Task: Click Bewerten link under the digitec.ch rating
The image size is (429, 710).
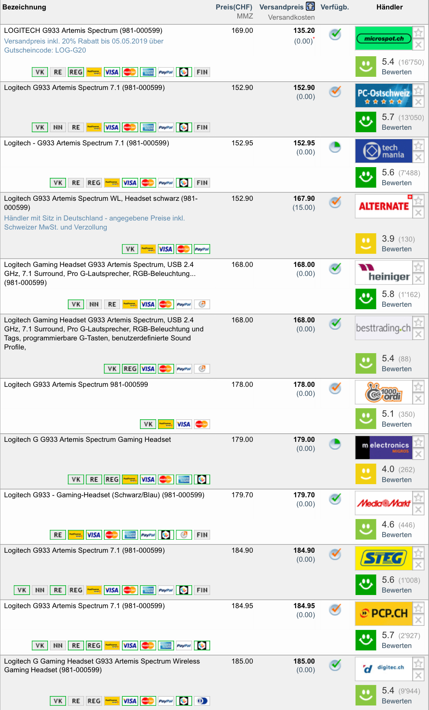Action: [x=396, y=701]
